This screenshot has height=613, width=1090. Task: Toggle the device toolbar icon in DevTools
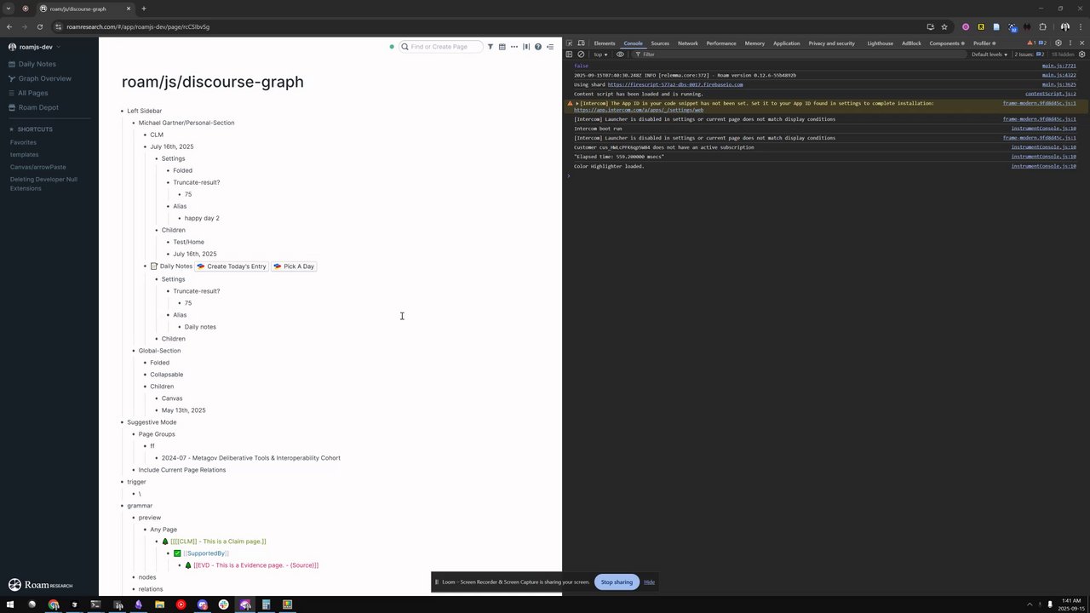581,43
